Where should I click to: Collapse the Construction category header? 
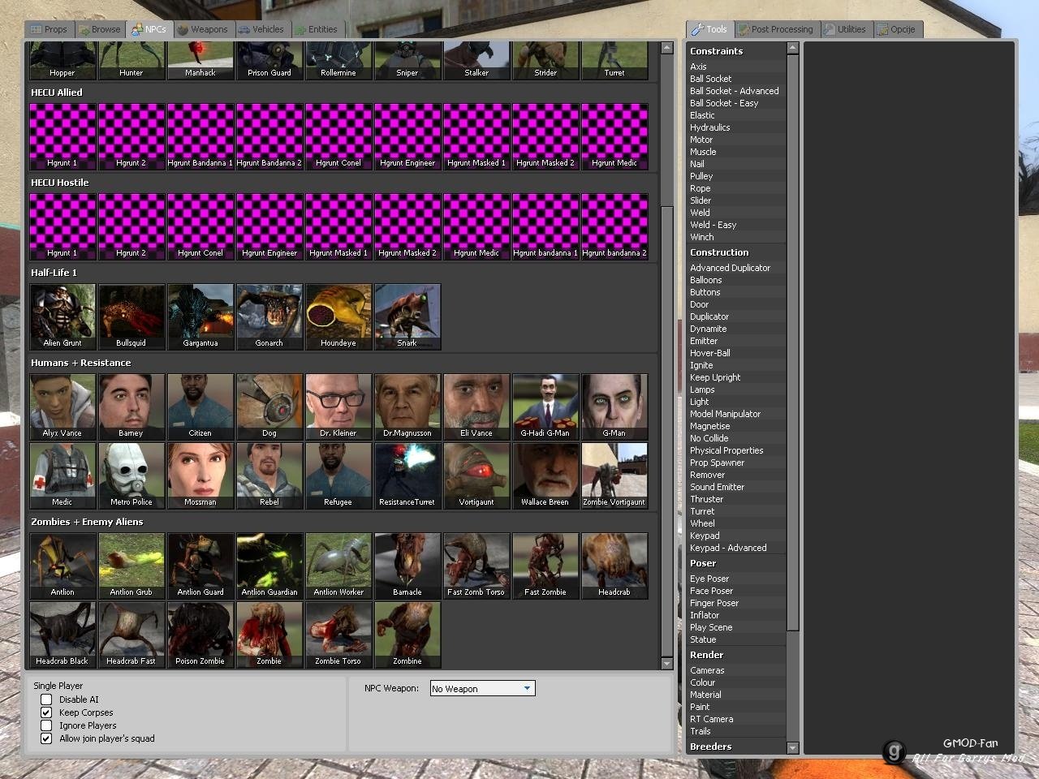[736, 252]
